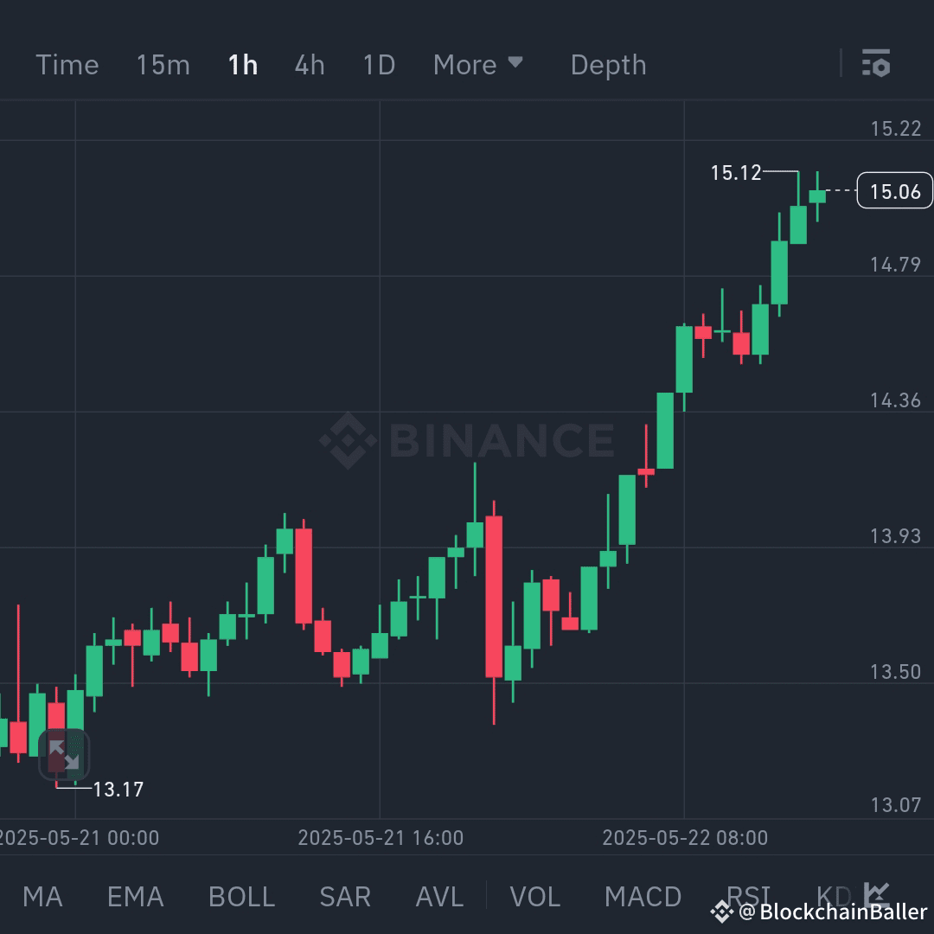
Task: Click the AVL indicator button
Action: pos(438,897)
